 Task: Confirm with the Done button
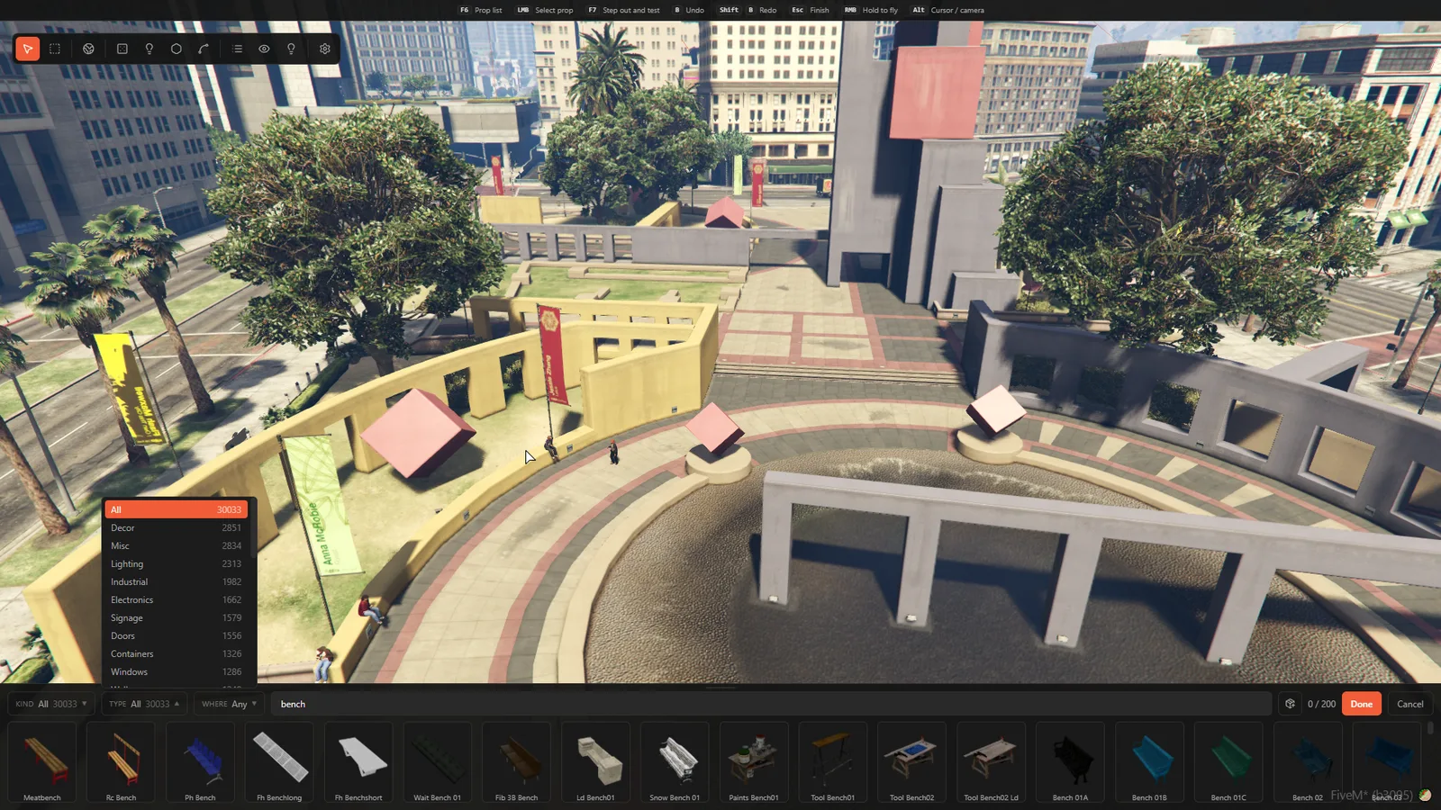tap(1361, 704)
